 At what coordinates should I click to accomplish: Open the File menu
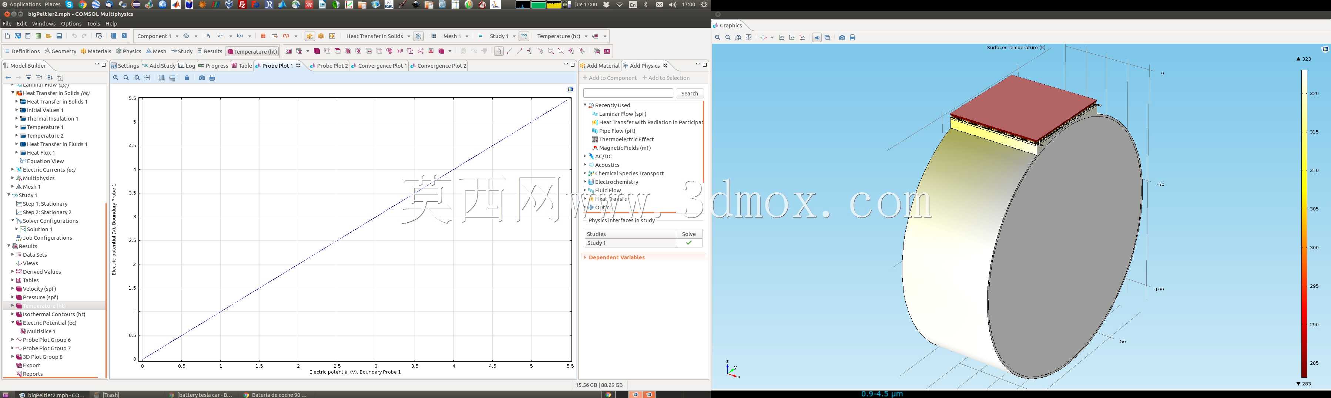(7, 24)
